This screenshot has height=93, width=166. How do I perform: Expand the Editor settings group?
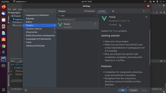25,22
